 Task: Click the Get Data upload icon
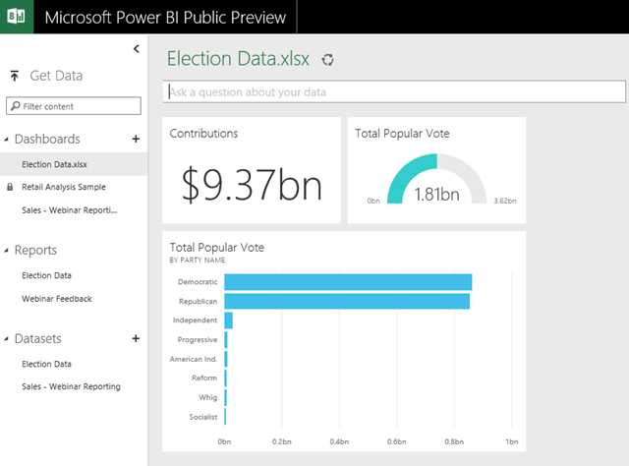(15, 76)
